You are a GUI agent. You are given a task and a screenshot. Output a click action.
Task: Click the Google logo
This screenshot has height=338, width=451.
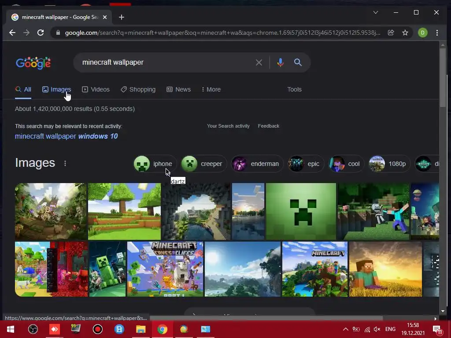33,63
